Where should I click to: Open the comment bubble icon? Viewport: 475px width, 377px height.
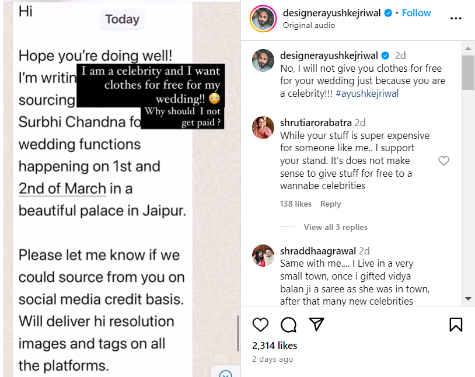288,324
